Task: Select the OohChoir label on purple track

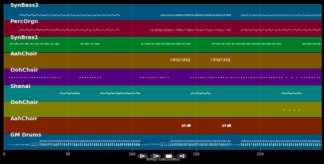Action: pyautogui.click(x=24, y=70)
